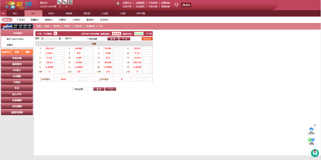Select the 广东快3 sub-tab
321x160 pixels.
[21, 20]
